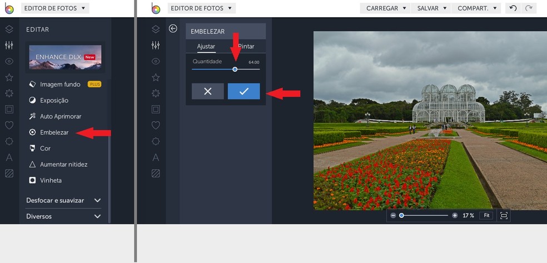Open CARREGAR menu

click(385, 8)
